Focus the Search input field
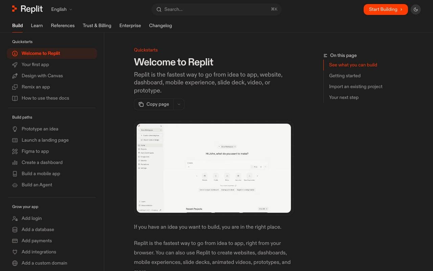433x271 pixels. pyautogui.click(x=216, y=9)
